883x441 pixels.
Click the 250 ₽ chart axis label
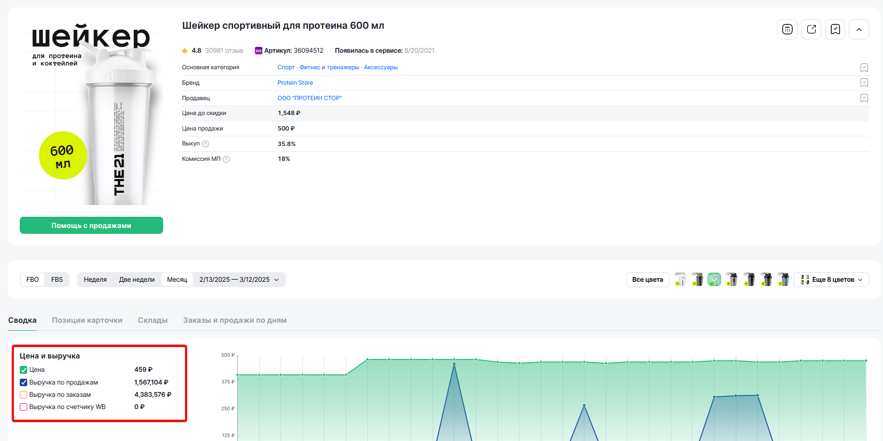tap(228, 409)
